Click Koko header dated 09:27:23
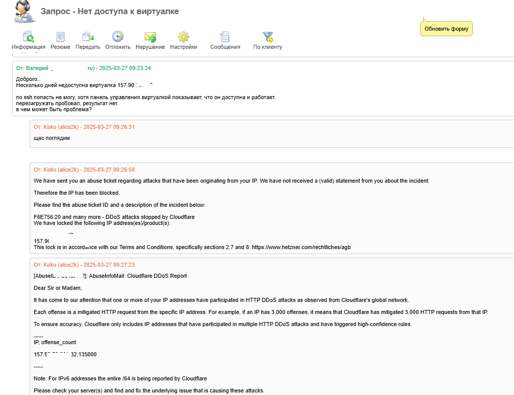The width and height of the screenshot is (514, 395). coord(84,265)
